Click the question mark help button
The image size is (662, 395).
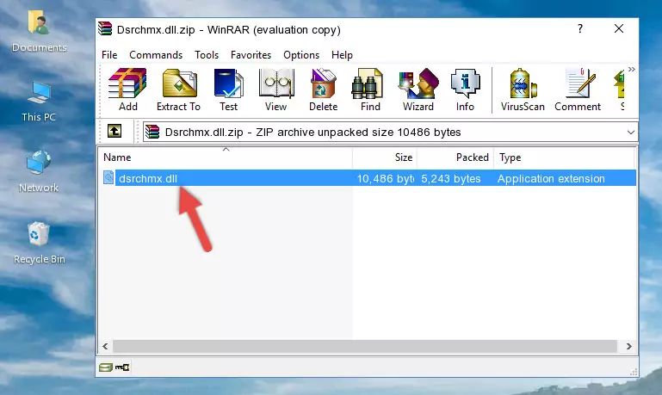[580, 28]
